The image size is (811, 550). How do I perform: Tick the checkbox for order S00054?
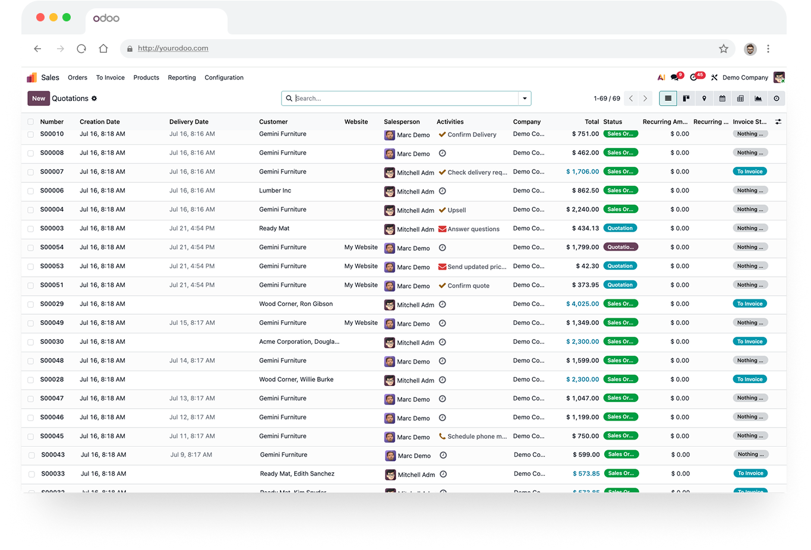click(30, 248)
